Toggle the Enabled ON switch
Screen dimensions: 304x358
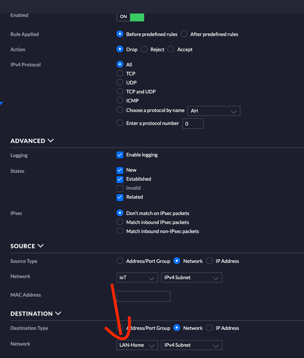click(x=130, y=17)
